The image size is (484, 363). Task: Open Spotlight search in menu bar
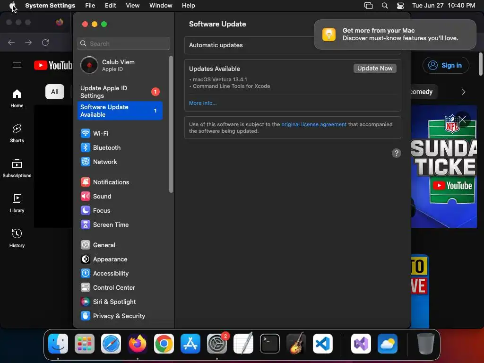click(385, 6)
